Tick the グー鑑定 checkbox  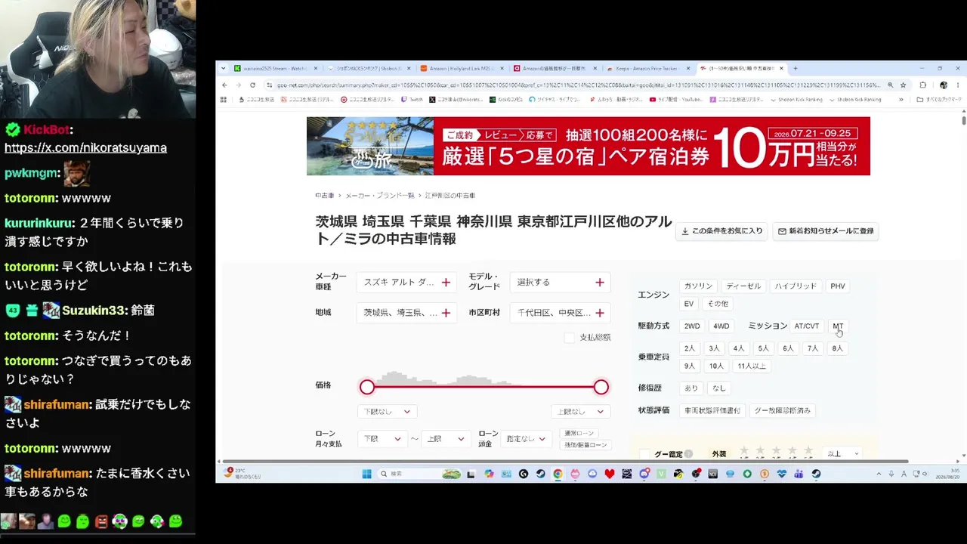644,454
